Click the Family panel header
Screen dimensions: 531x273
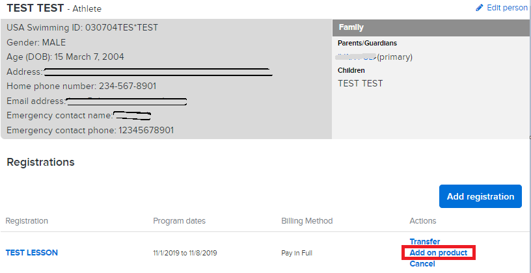430,27
